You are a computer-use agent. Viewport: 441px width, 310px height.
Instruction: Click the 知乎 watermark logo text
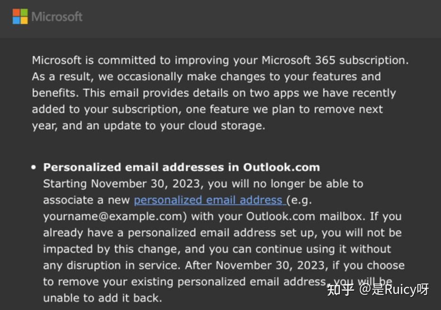coord(340,290)
